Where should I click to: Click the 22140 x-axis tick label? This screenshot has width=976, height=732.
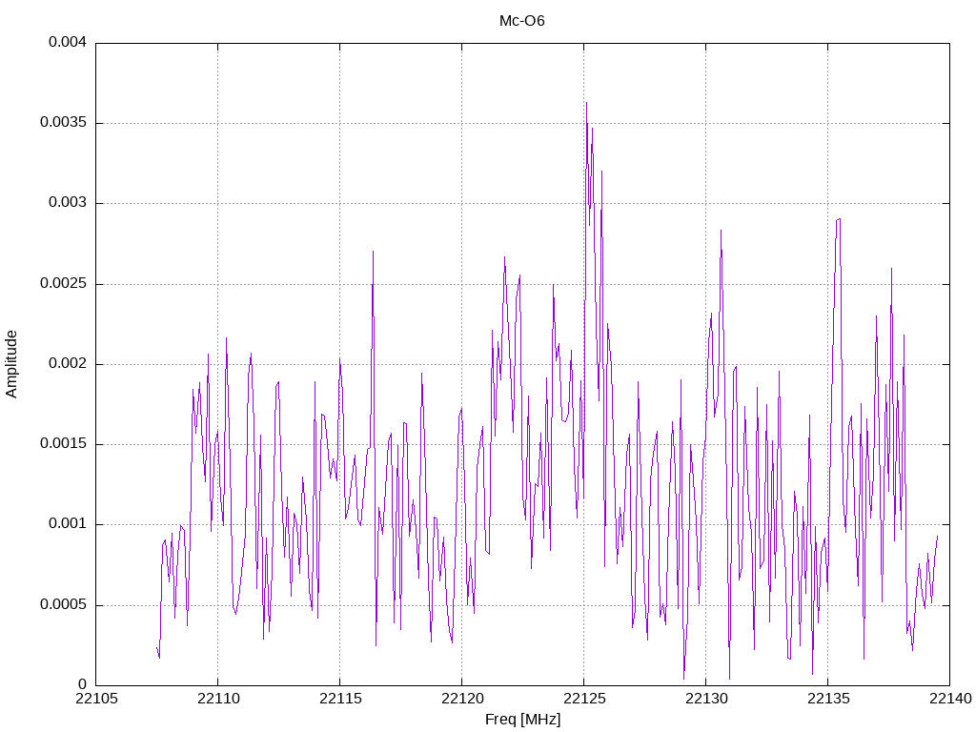(950, 699)
